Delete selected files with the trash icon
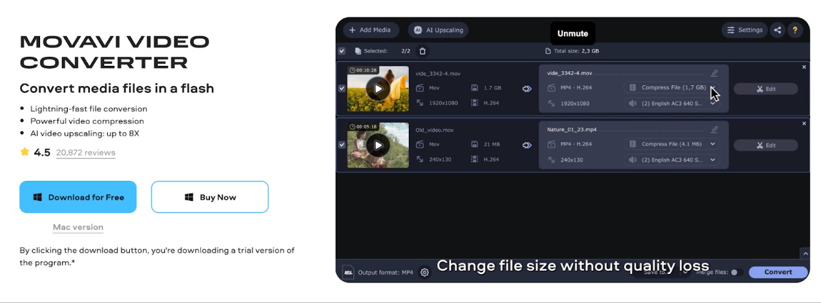821x303 pixels. [x=422, y=51]
